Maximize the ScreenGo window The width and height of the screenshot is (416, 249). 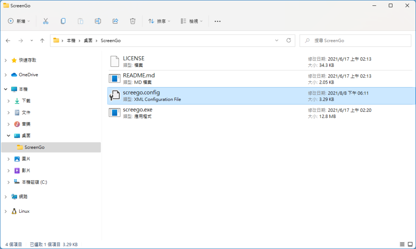tap(391, 5)
